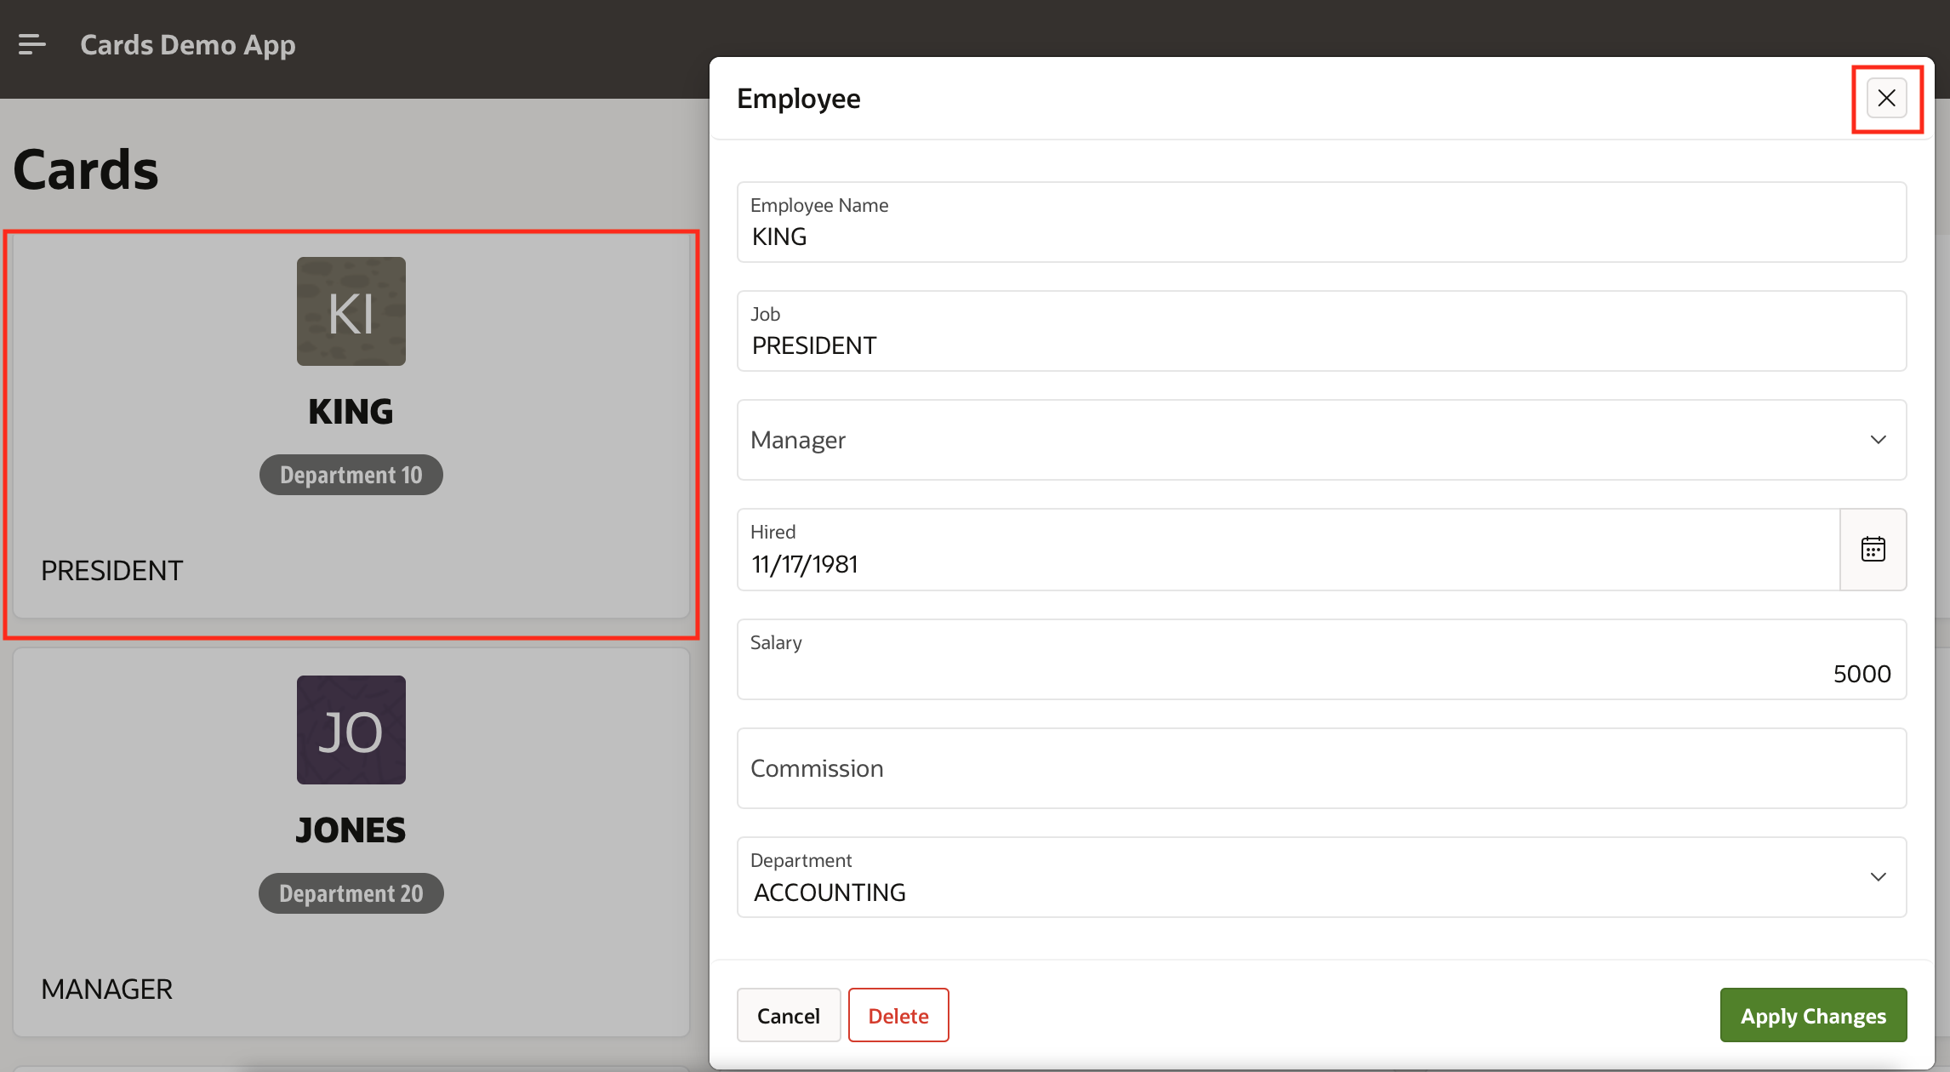Click the Hired date input field
The width and height of the screenshot is (1950, 1072).
tap(1286, 563)
